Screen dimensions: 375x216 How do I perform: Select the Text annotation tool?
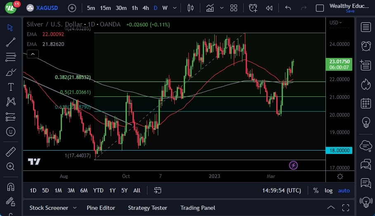pos(11,87)
